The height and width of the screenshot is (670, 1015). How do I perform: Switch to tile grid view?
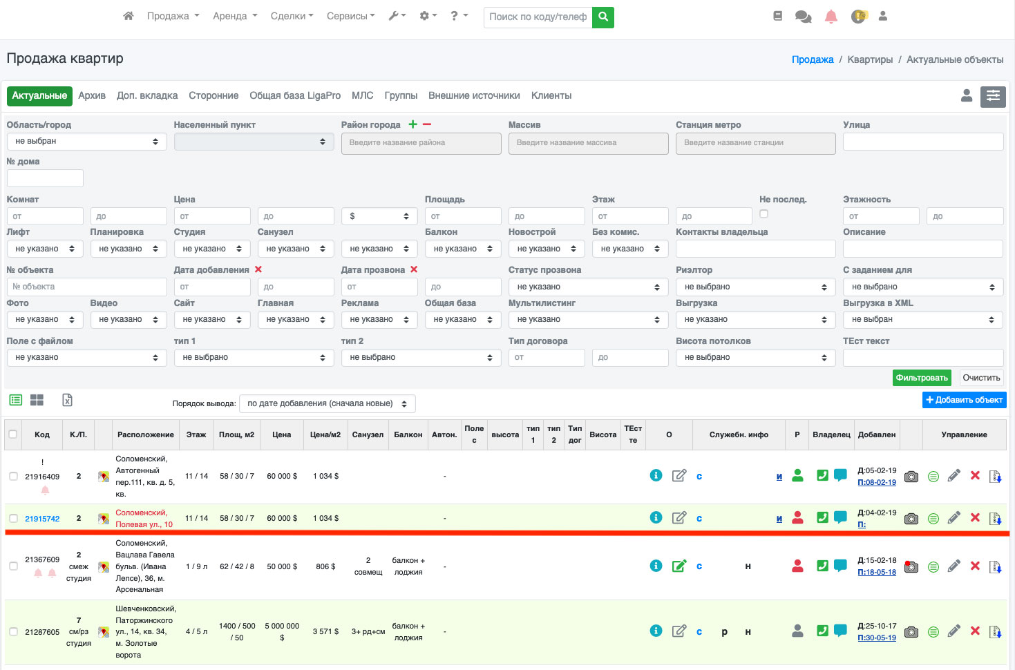pyautogui.click(x=37, y=400)
